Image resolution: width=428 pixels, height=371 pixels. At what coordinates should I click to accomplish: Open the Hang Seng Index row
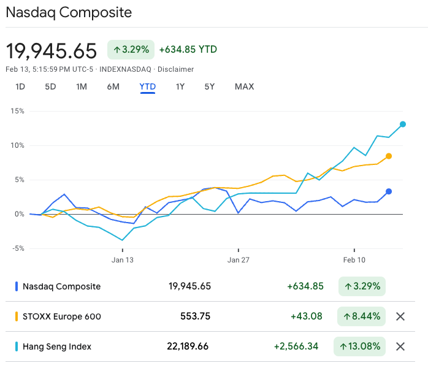[57, 346]
